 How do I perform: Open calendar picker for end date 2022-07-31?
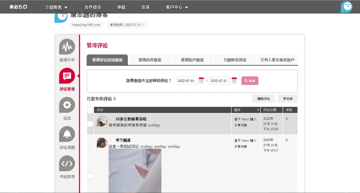pos(234,81)
